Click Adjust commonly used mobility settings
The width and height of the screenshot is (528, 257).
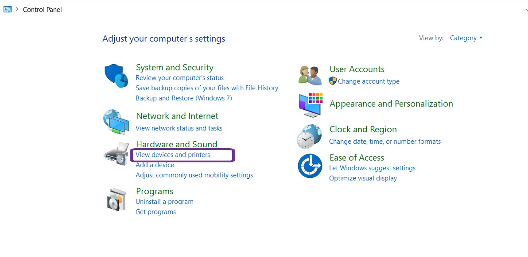tap(194, 175)
